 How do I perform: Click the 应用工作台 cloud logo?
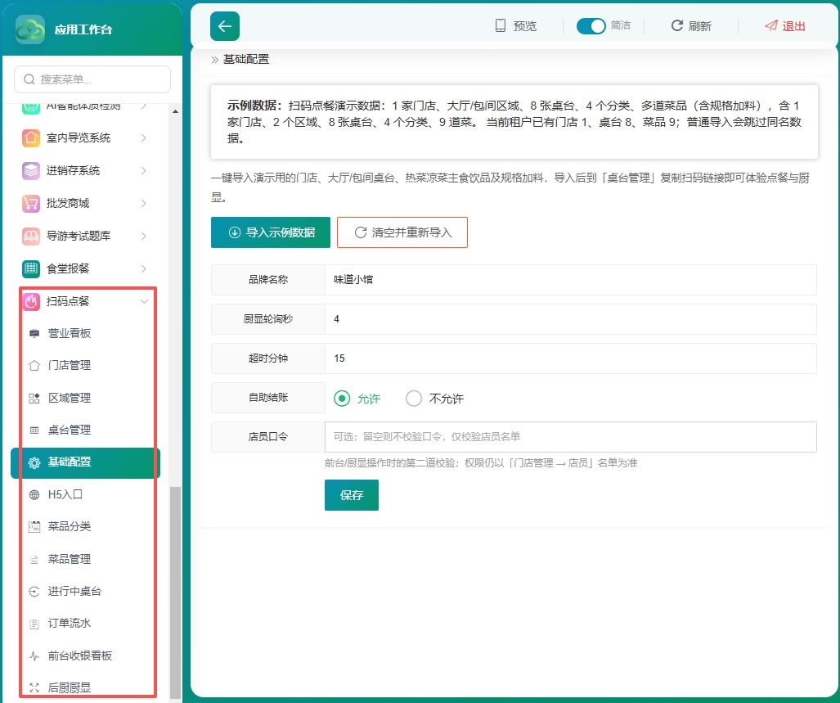point(30,29)
